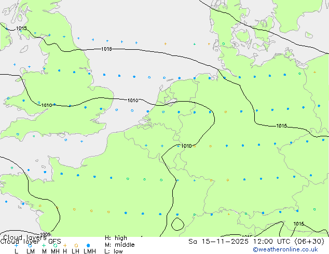Open the weatheronline.co.uk copyright link
Viewport: 329px width, 254px height.
pos(285,249)
